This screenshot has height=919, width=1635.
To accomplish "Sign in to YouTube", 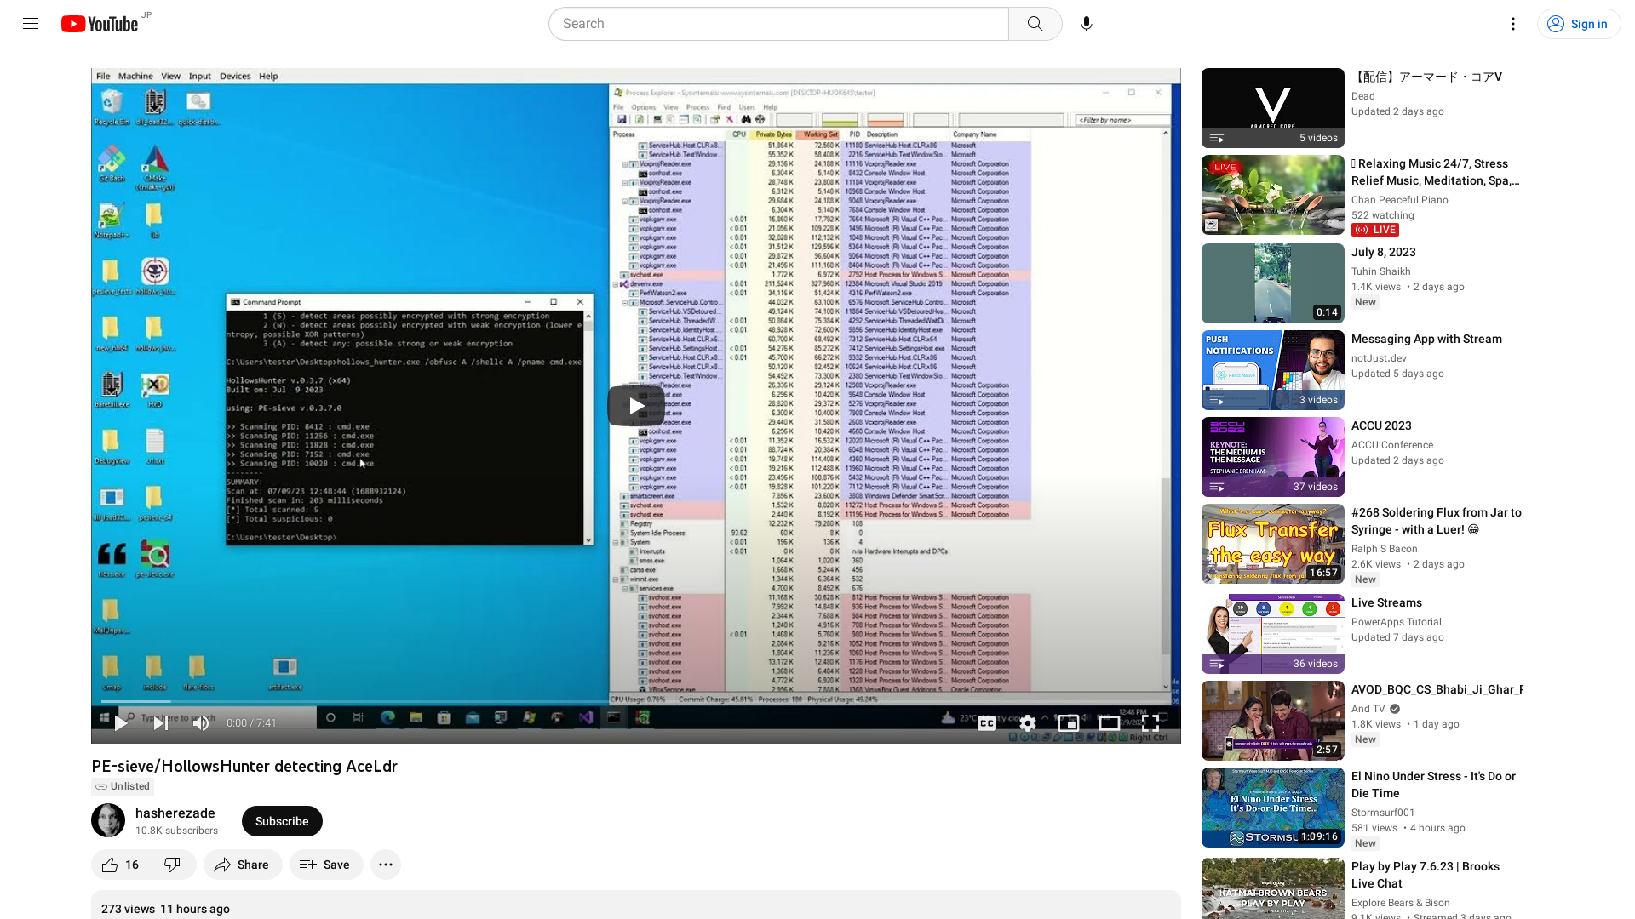I will coord(1578,24).
